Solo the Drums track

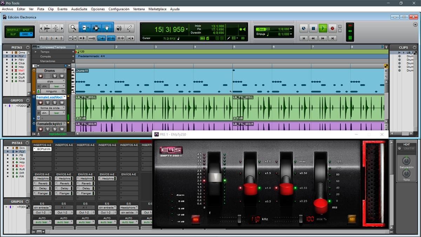click(x=55, y=76)
